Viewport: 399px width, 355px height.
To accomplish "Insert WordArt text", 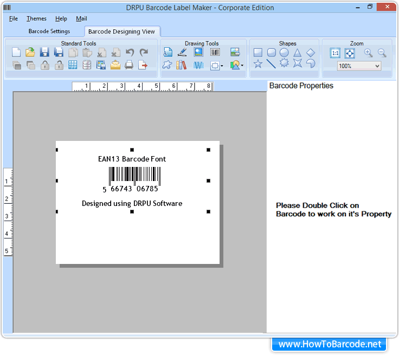I will coord(198,66).
